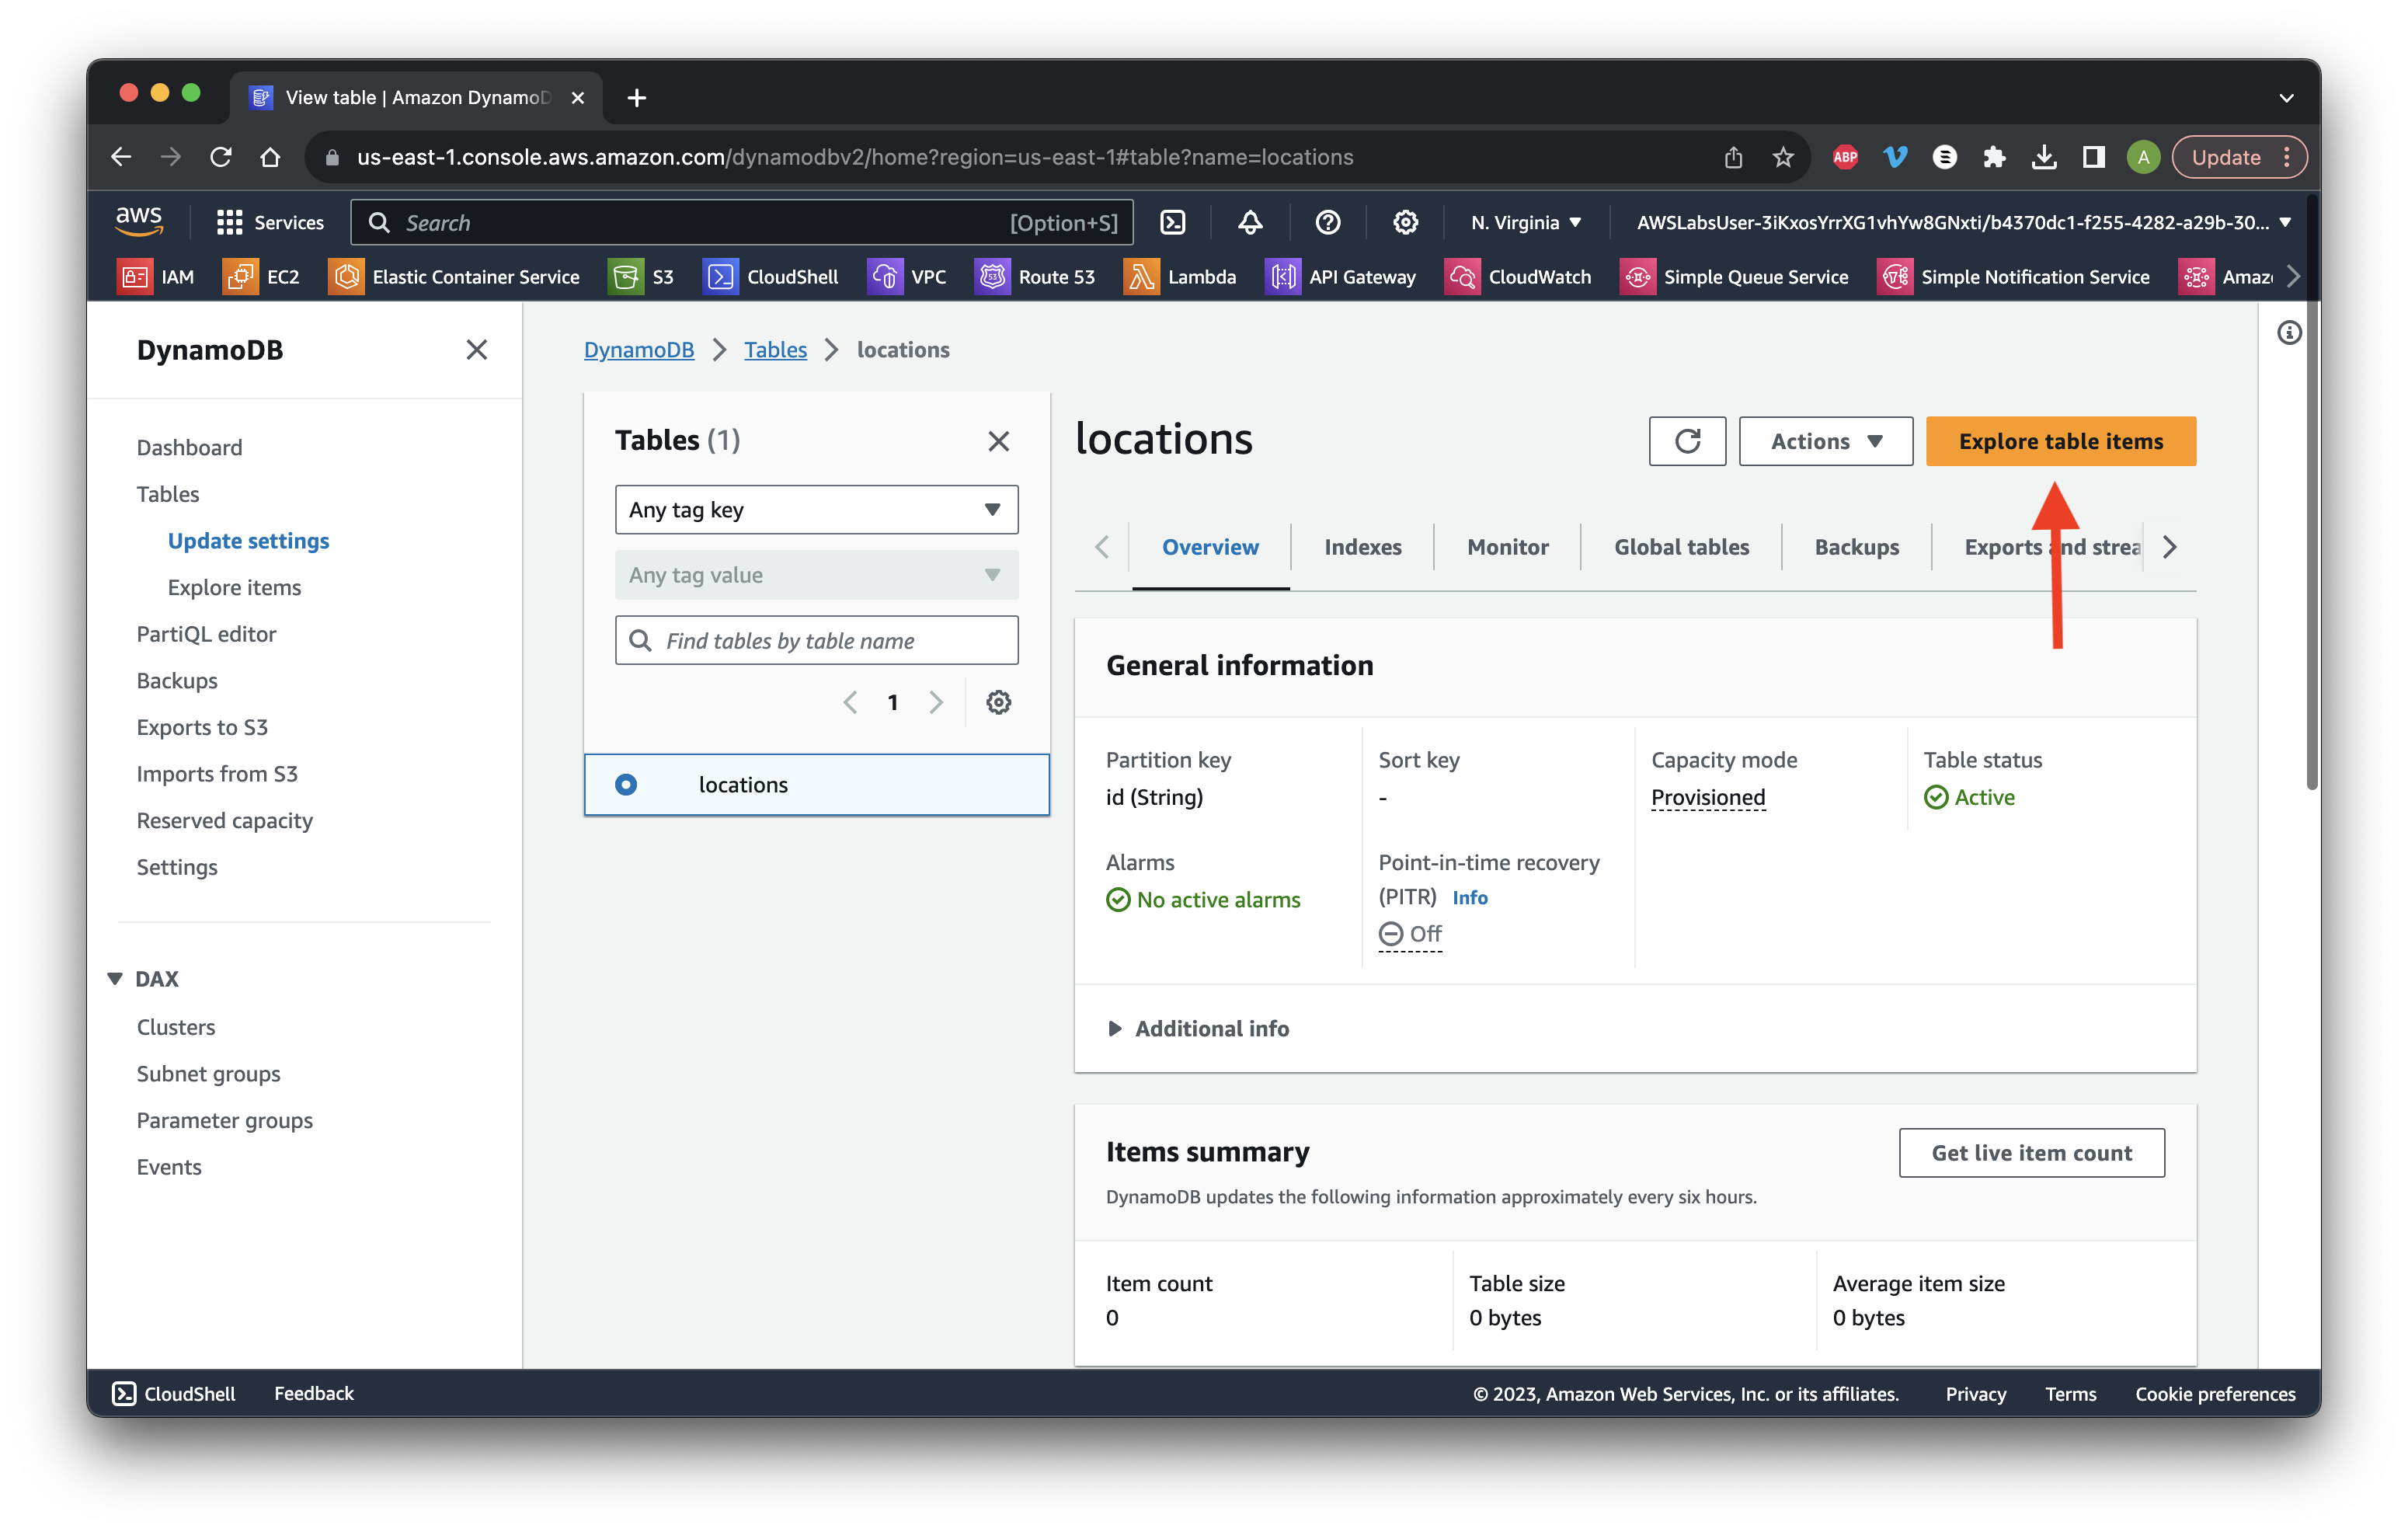Viewport: 2408px width, 1532px height.
Task: Open the CloudShell favorites shortcut
Action: click(x=771, y=277)
